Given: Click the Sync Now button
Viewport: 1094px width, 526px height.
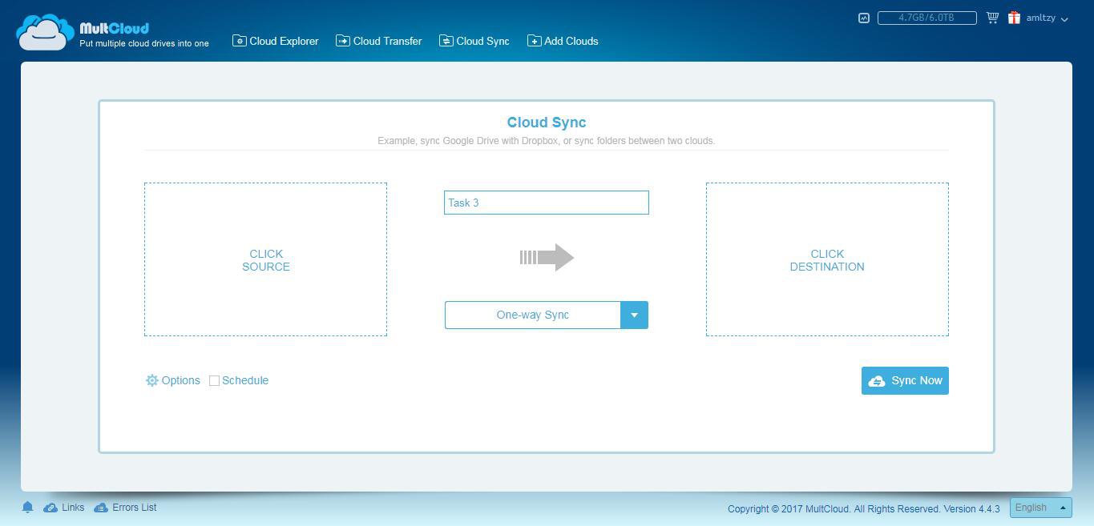Looking at the screenshot, I should 905,380.
